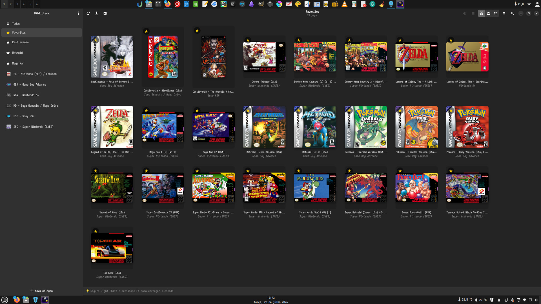Select the Pokemon Ruby Version cover
The height and width of the screenshot is (304, 541).
click(467, 127)
